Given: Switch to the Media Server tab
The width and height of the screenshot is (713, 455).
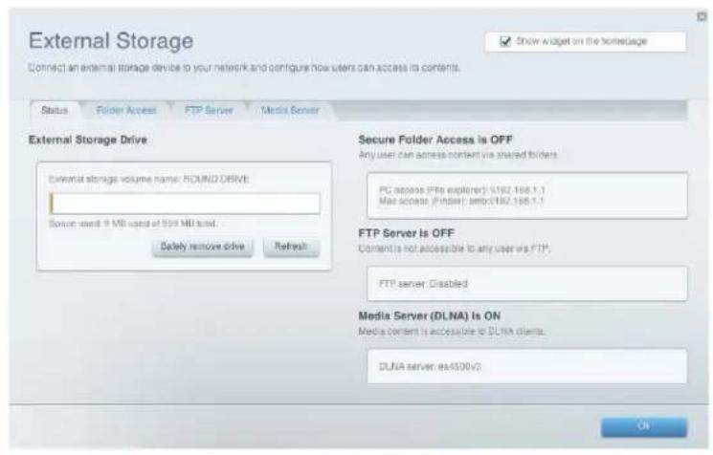Looking at the screenshot, I should (x=290, y=110).
